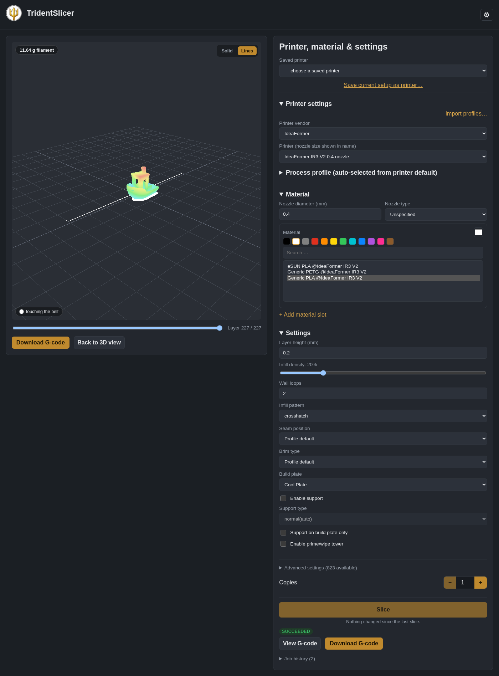
Task: Toggle Enable prime/wipe tower checkbox
Action: click(283, 544)
